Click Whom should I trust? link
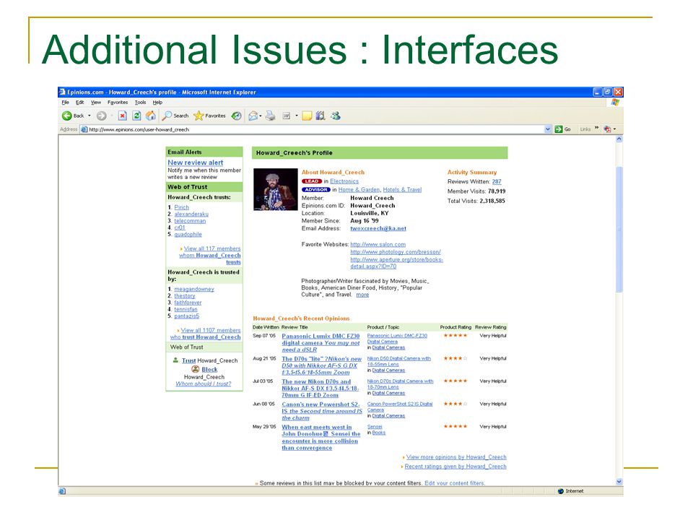 pyautogui.click(x=204, y=383)
